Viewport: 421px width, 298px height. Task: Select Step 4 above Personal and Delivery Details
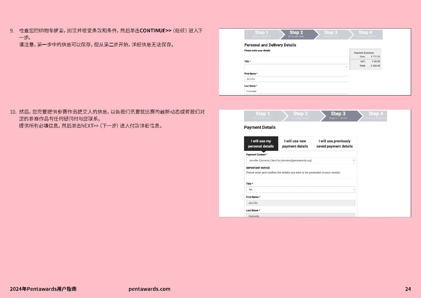point(365,34)
